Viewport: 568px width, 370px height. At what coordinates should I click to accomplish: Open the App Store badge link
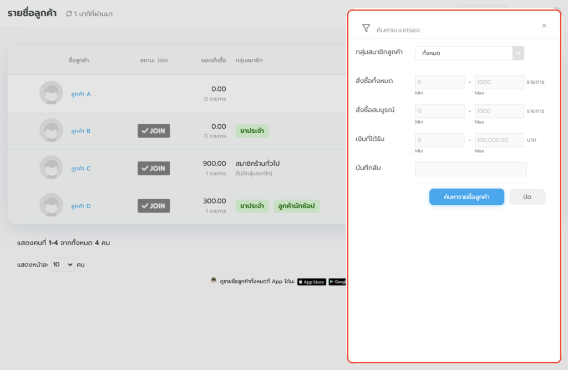tap(312, 282)
